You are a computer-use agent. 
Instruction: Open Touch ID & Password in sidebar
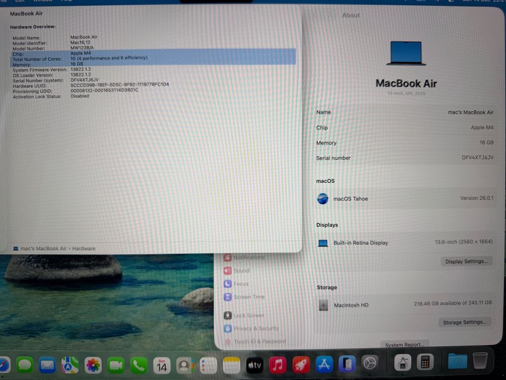[x=255, y=341]
